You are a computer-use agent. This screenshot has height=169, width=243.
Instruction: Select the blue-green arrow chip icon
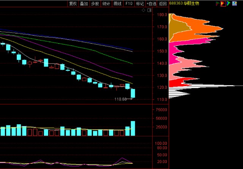[229, 3]
